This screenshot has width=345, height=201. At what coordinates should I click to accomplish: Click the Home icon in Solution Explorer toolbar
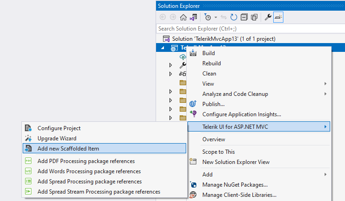pos(183,17)
